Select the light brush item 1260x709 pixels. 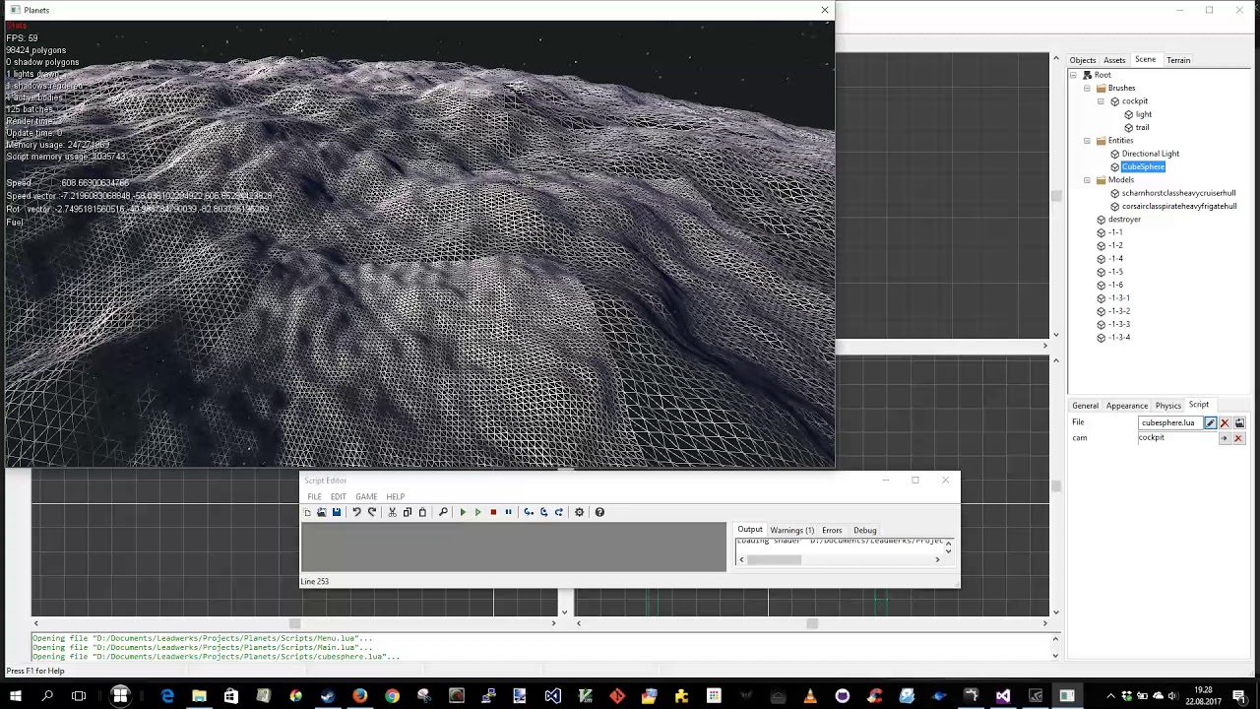pyautogui.click(x=1143, y=114)
